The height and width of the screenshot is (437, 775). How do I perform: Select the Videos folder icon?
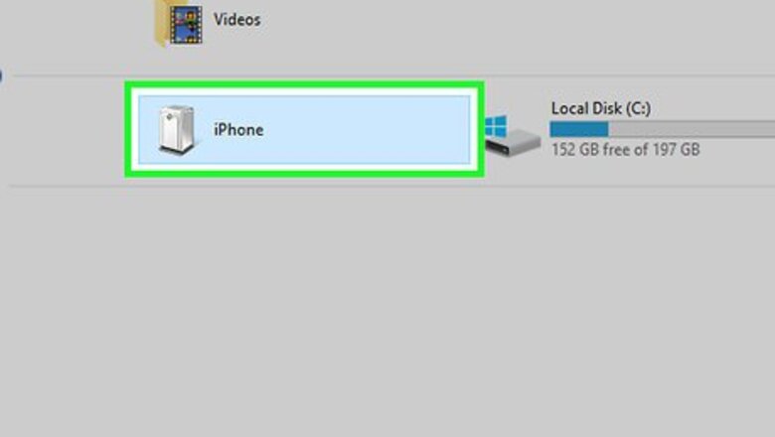179,23
